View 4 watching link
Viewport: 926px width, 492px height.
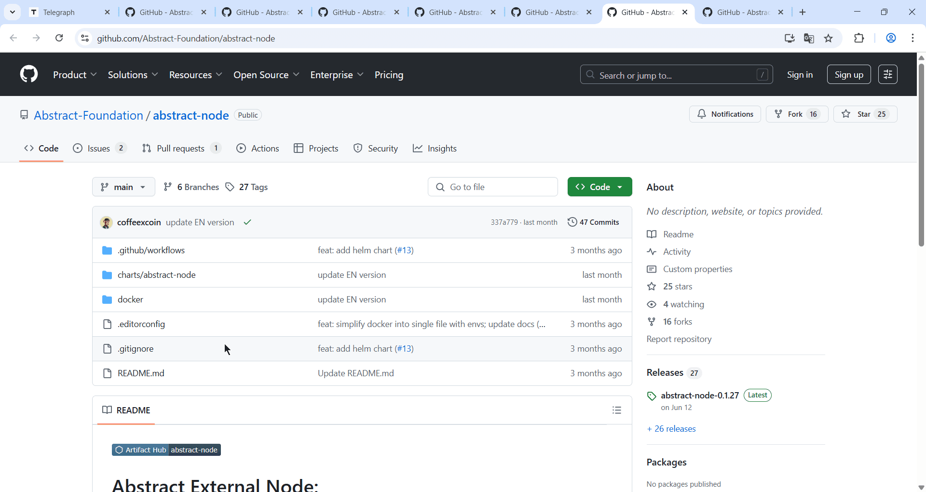pyautogui.click(x=676, y=304)
